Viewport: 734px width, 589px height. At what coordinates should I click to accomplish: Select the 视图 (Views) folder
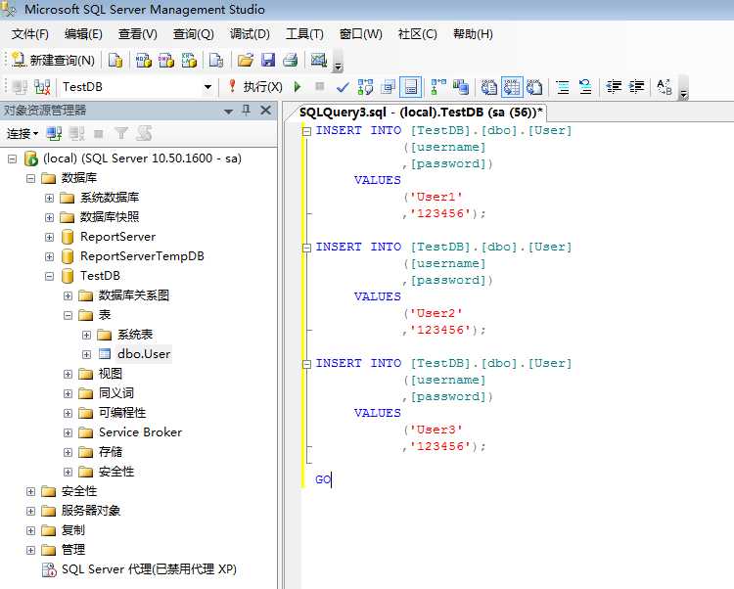point(111,374)
